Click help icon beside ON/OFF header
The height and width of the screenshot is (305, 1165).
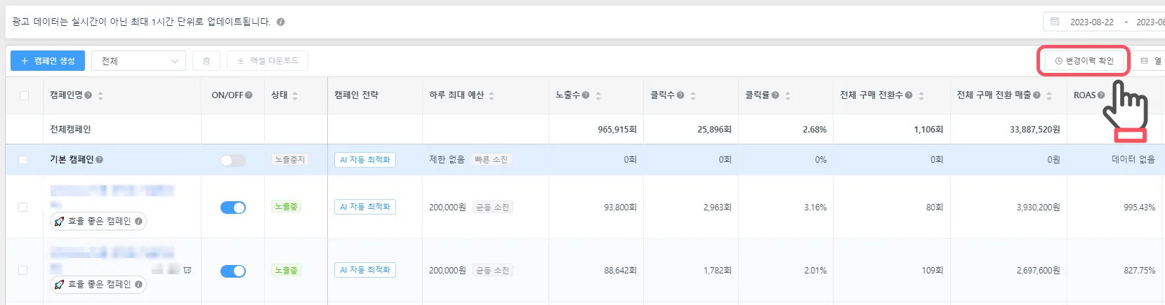pyautogui.click(x=249, y=95)
